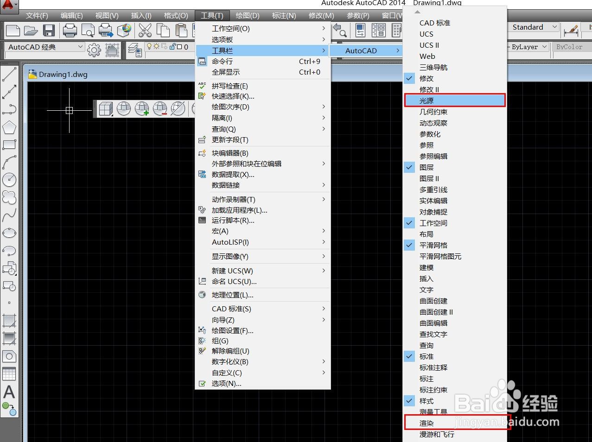Screen dimensions: 592x442
Task: Click the scroll-up arrow atop toolbar list
Action: 417,12
